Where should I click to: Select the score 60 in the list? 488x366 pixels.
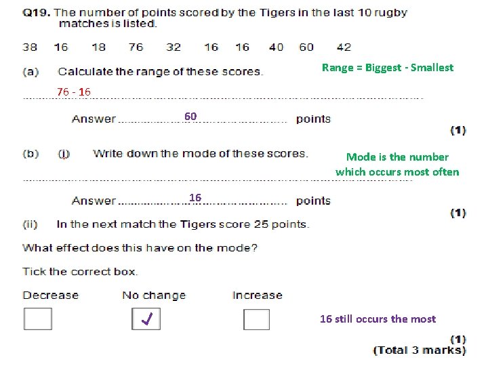(306, 47)
